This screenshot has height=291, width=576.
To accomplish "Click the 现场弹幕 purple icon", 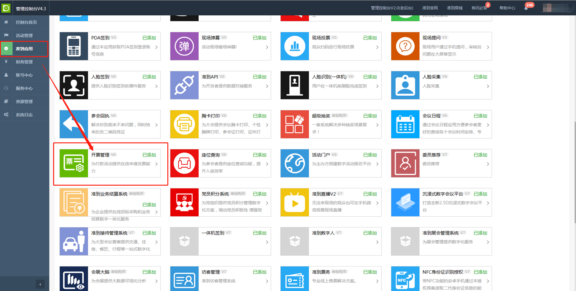I will point(184,46).
